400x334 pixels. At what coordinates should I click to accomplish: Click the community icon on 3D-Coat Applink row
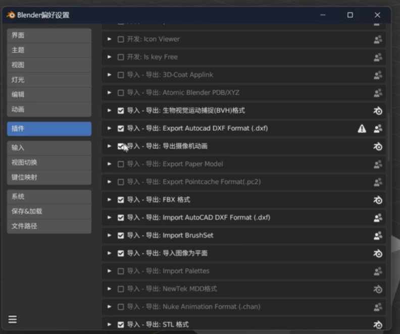[x=378, y=75]
